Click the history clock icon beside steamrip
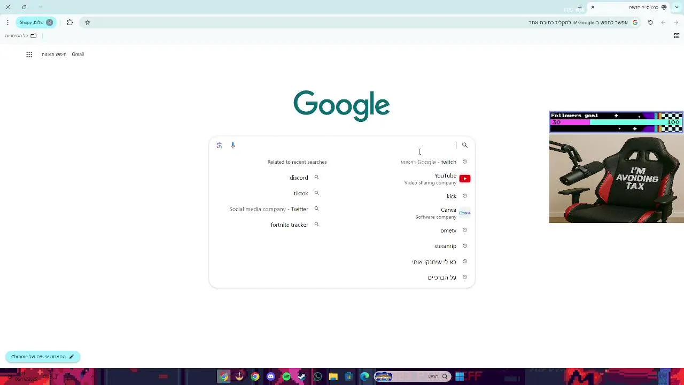The width and height of the screenshot is (684, 385). point(465,246)
